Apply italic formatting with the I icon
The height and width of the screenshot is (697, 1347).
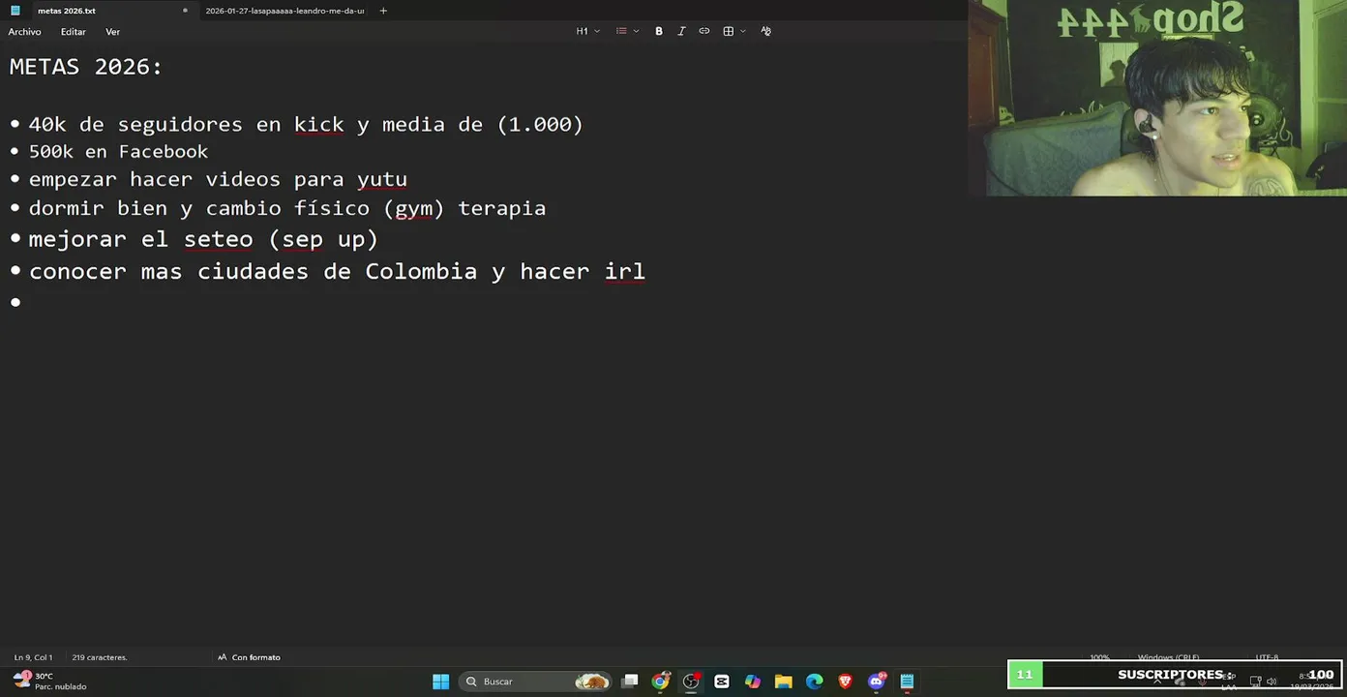click(681, 31)
